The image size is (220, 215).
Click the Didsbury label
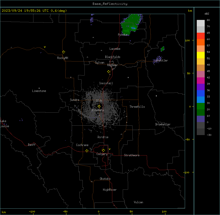(x=98, y=110)
